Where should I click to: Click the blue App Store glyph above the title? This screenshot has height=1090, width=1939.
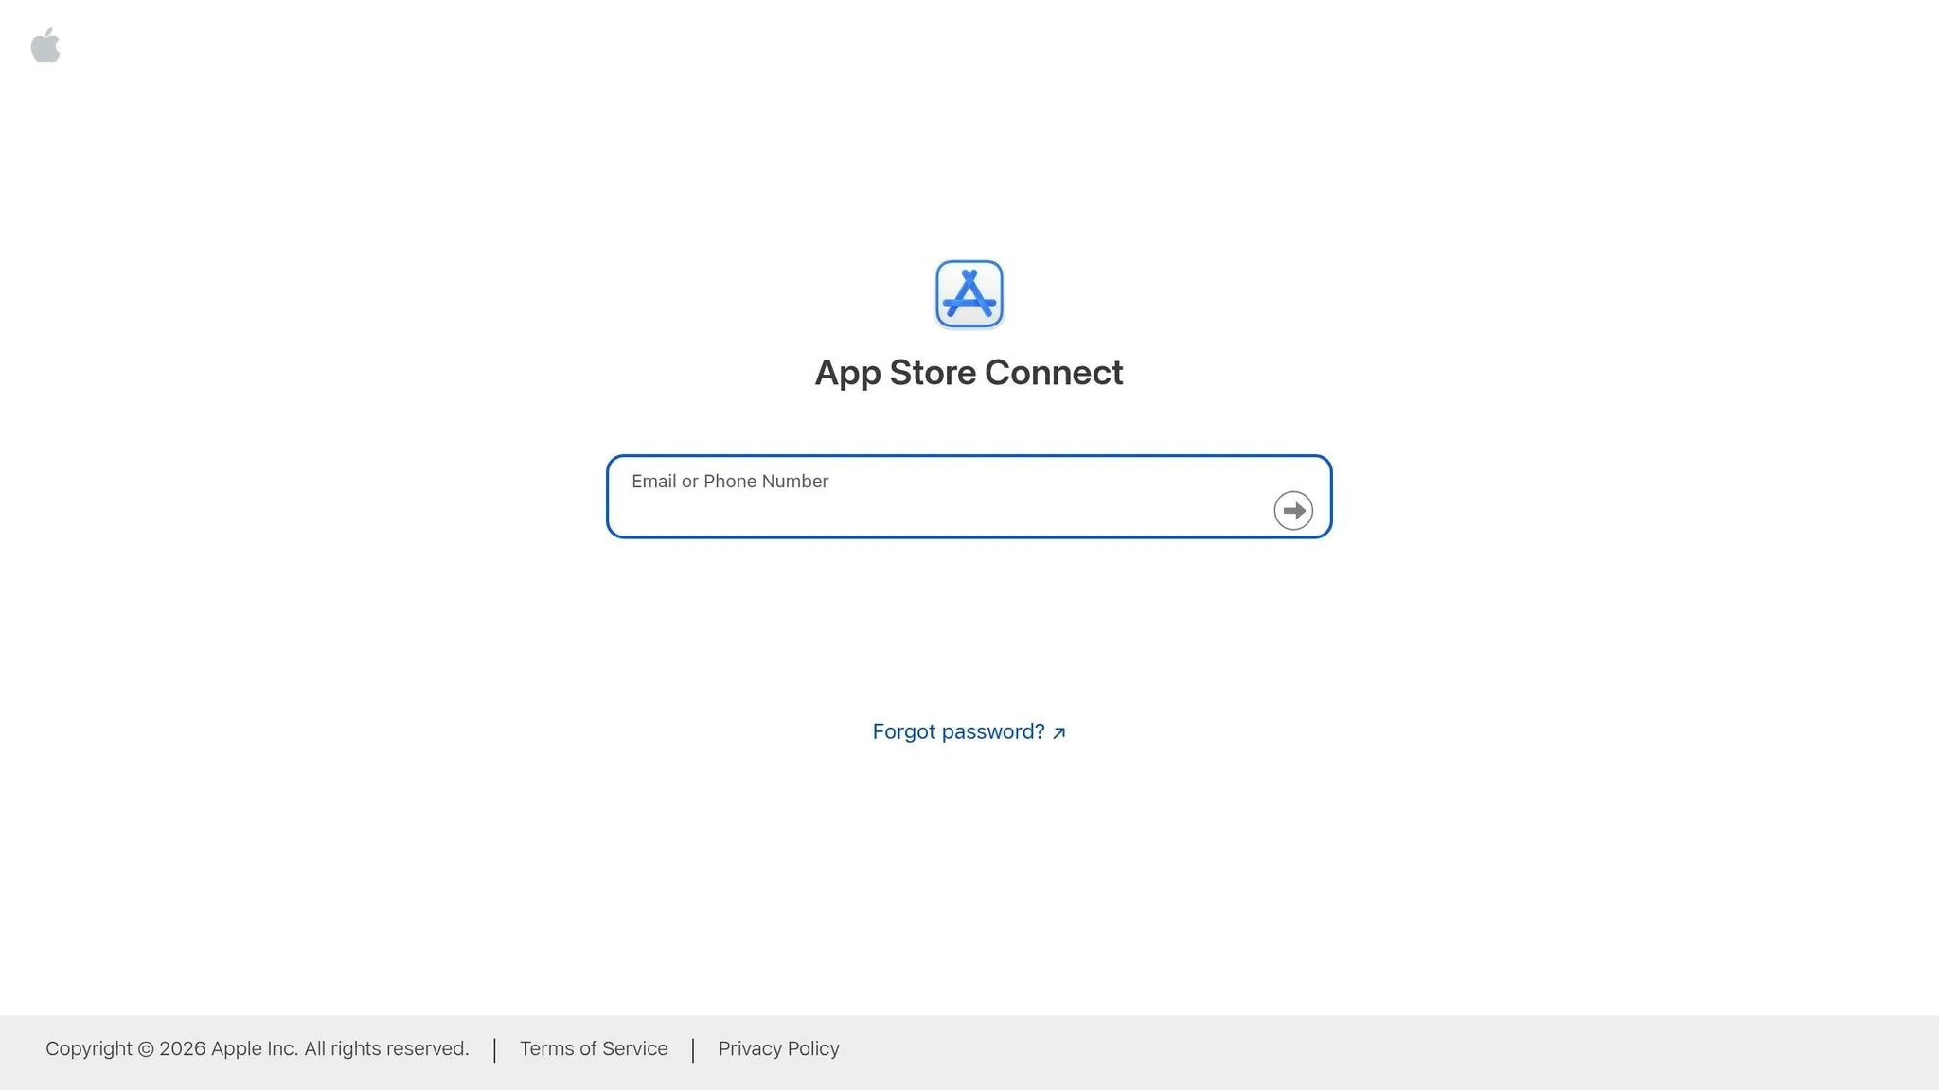click(969, 294)
